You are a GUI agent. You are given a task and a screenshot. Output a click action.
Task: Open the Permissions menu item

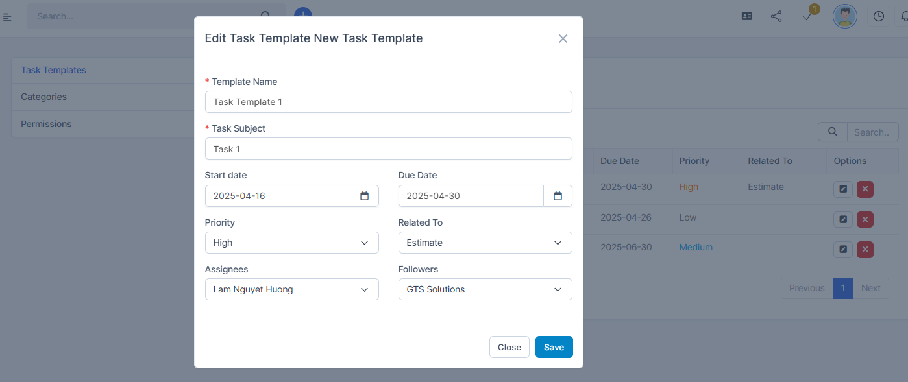46,124
